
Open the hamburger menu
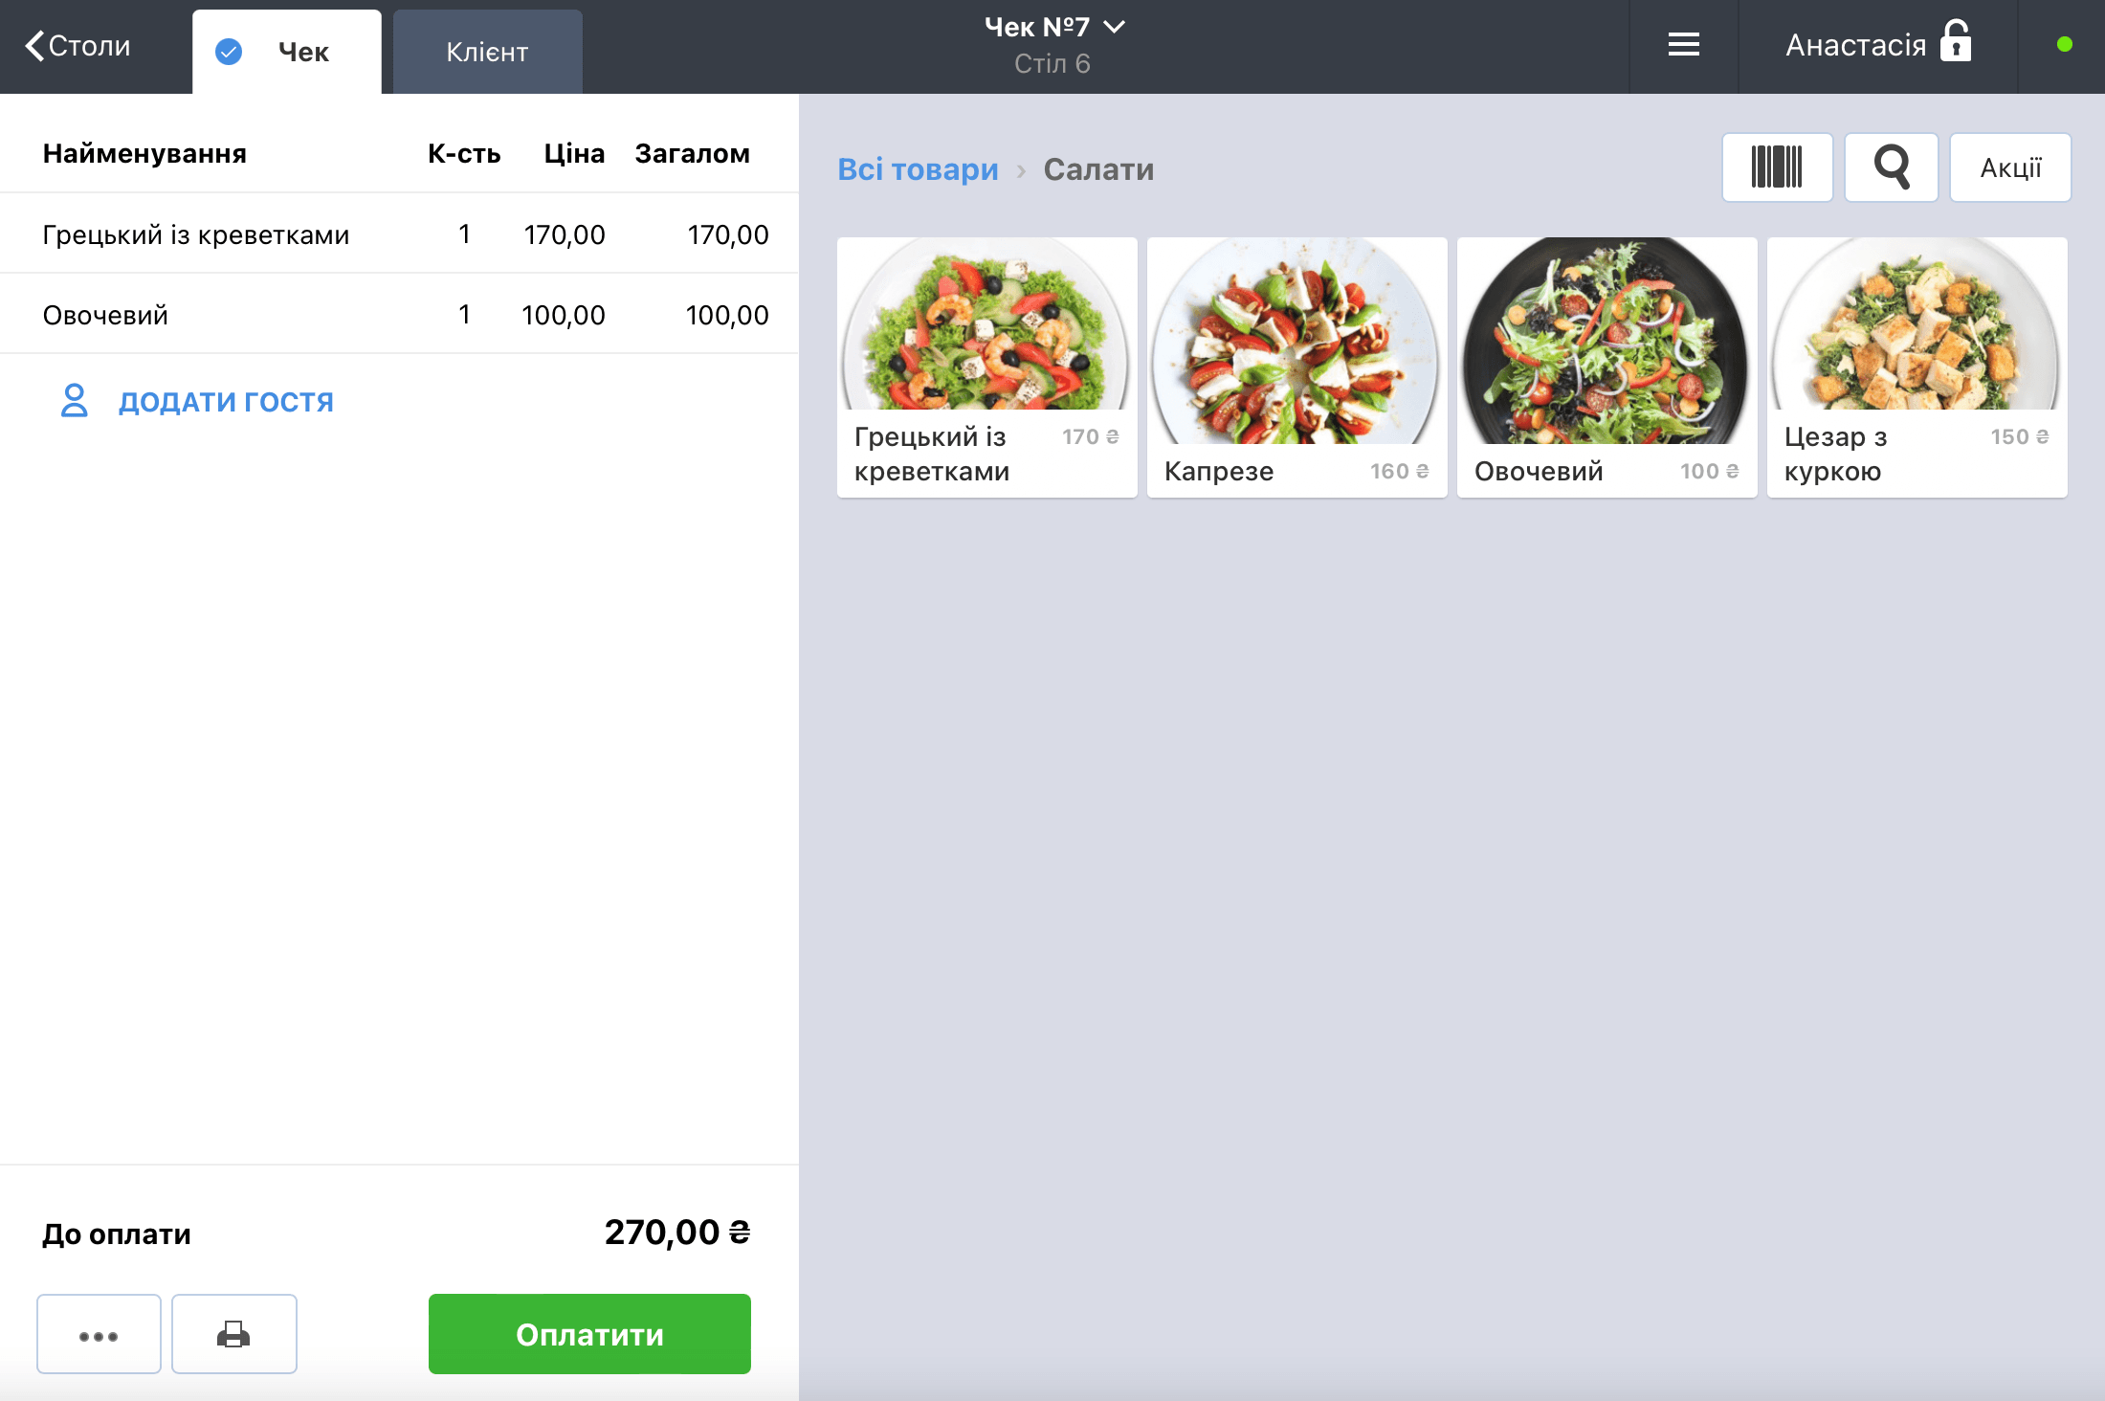pyautogui.click(x=1683, y=45)
